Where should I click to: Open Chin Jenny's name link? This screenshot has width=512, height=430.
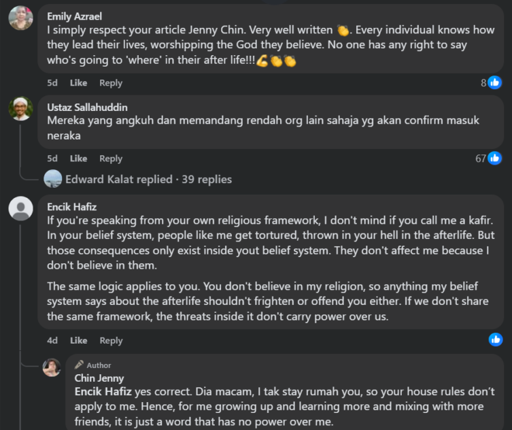(99, 378)
